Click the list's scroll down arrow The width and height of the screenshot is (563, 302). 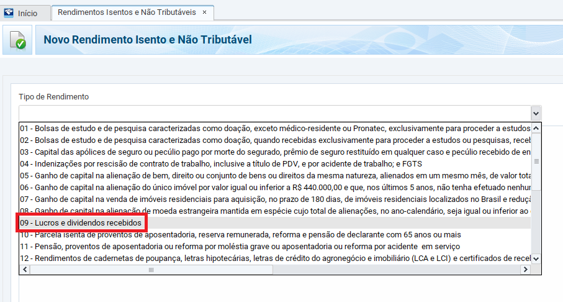[x=536, y=259]
